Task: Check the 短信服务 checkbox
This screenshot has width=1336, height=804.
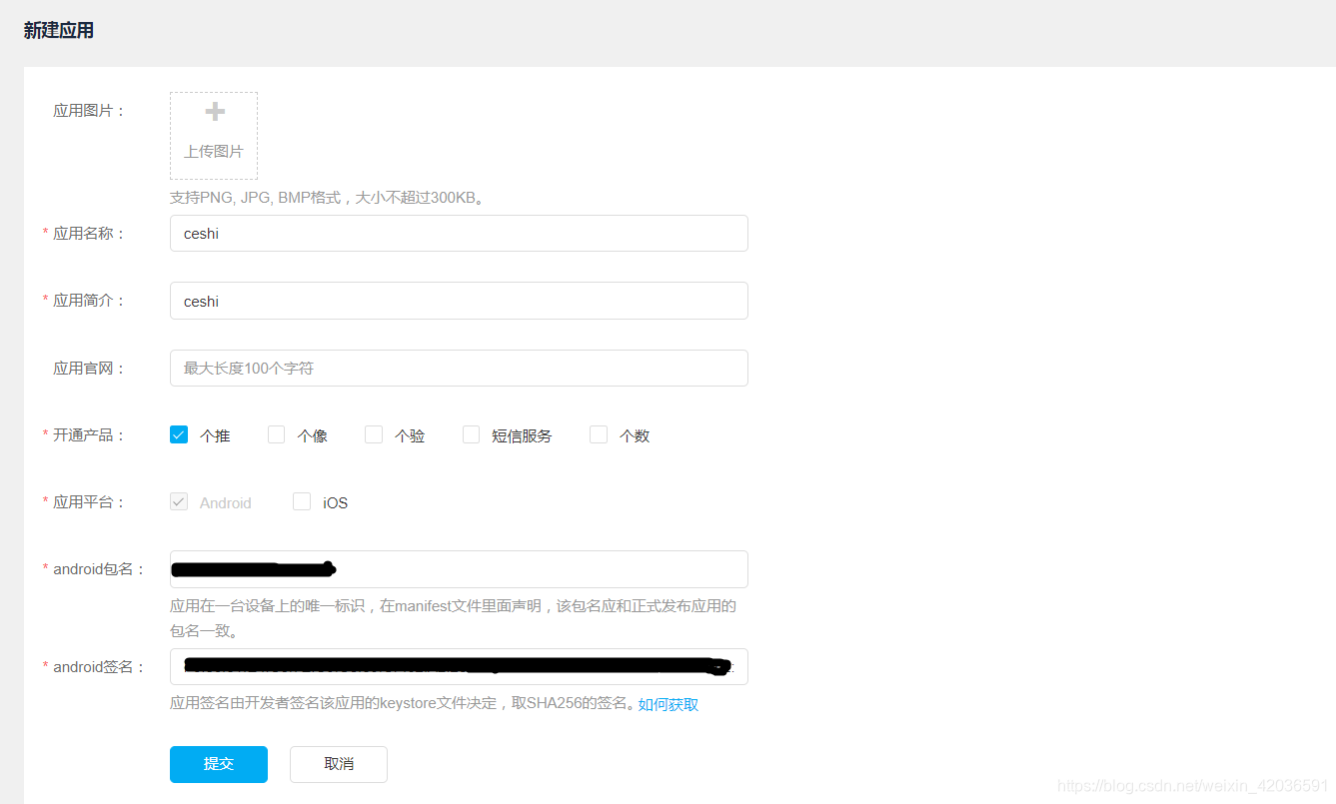Action: pyautogui.click(x=472, y=434)
